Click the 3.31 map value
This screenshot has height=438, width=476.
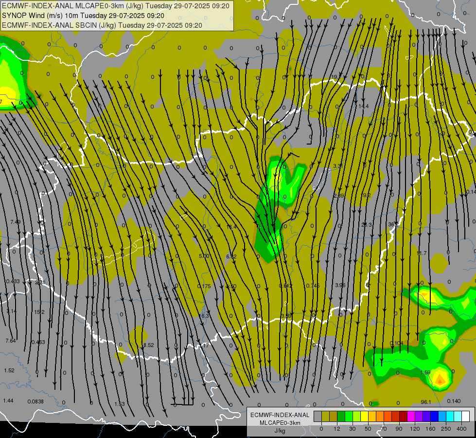point(338,166)
